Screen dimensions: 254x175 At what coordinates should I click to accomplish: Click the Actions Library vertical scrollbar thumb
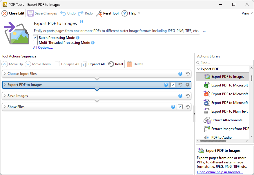(252, 78)
